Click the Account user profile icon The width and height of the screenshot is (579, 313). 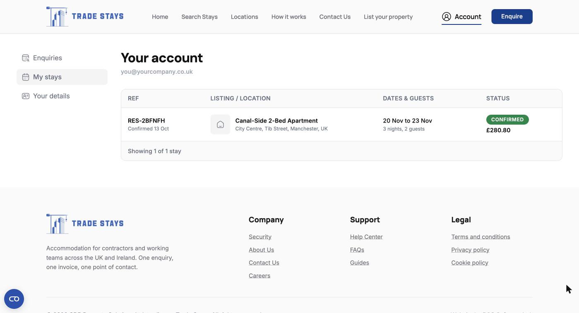[447, 17]
